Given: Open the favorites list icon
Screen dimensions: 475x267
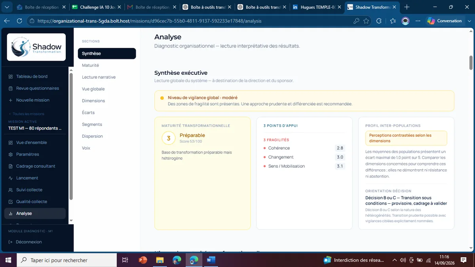Looking at the screenshot, I should click(x=393, y=21).
